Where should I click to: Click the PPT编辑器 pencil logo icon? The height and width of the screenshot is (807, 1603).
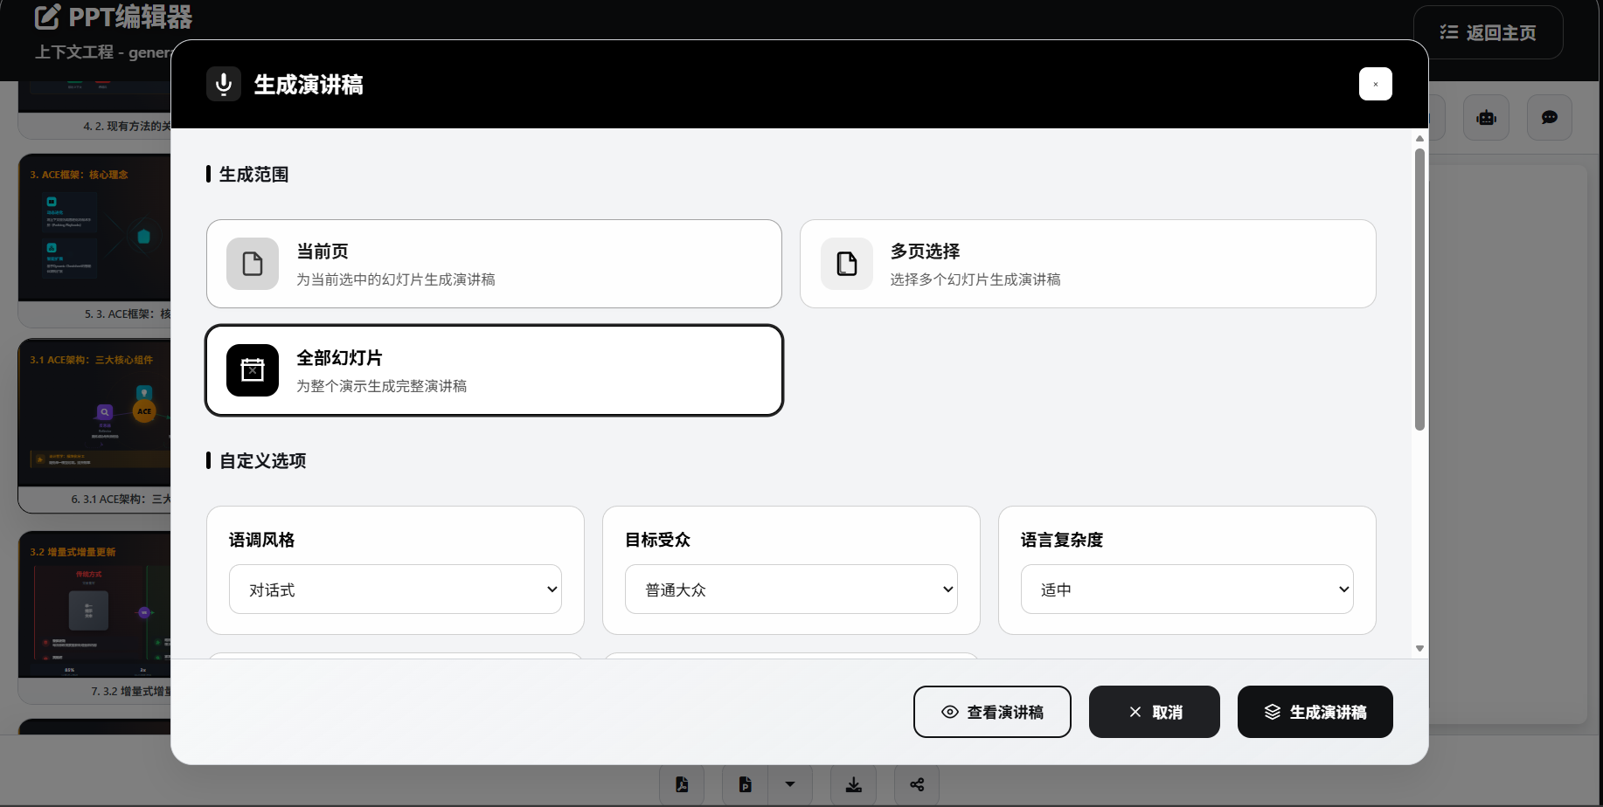tap(48, 17)
